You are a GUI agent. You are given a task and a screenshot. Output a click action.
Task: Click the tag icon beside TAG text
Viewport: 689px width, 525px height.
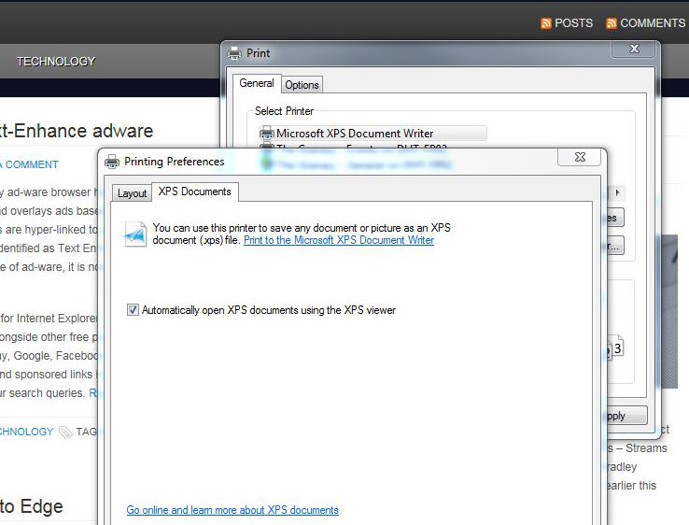coord(65,433)
